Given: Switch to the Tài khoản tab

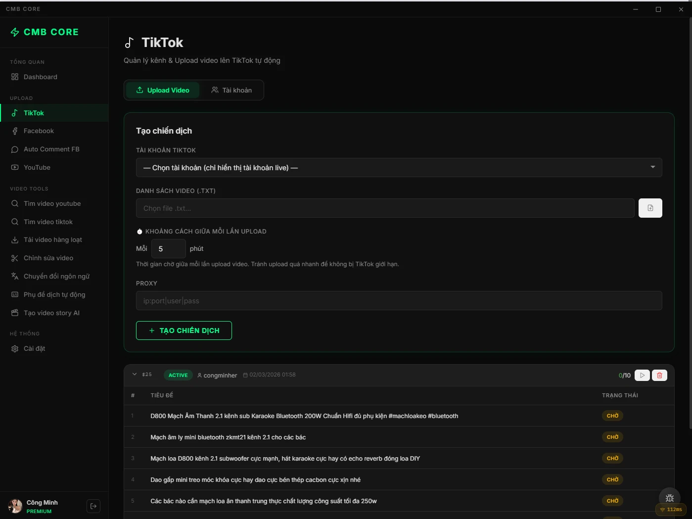Looking at the screenshot, I should (x=231, y=91).
